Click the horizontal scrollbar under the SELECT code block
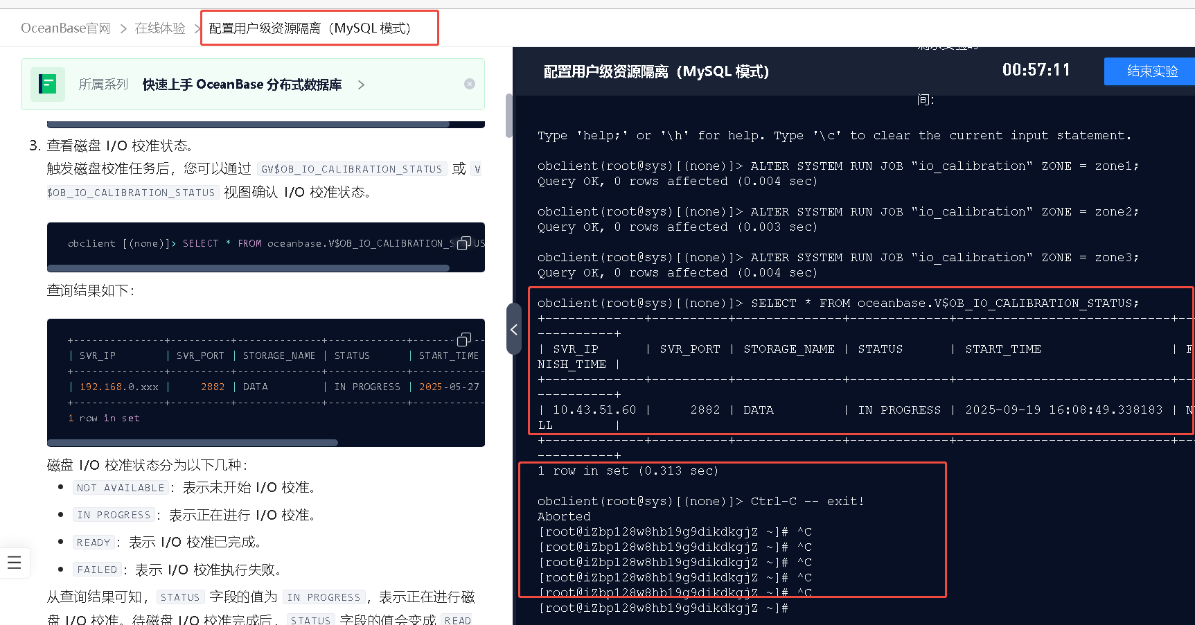Viewport: 1195px width, 625px height. pos(249,268)
